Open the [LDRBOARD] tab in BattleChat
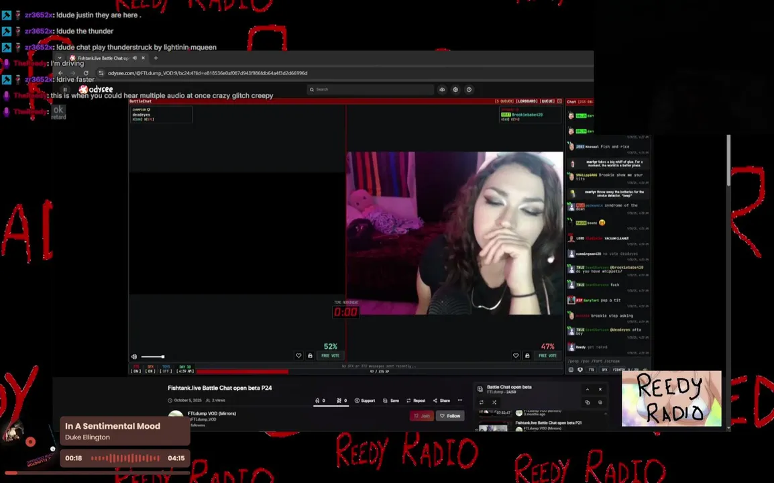774x483 pixels. (527, 101)
